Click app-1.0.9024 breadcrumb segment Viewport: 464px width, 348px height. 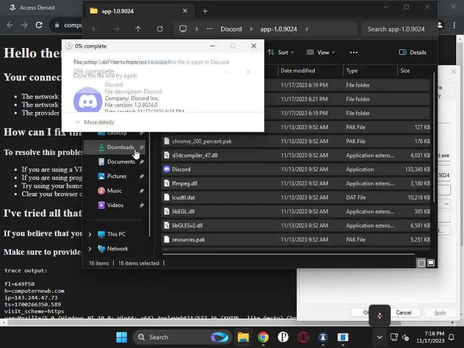(x=279, y=29)
